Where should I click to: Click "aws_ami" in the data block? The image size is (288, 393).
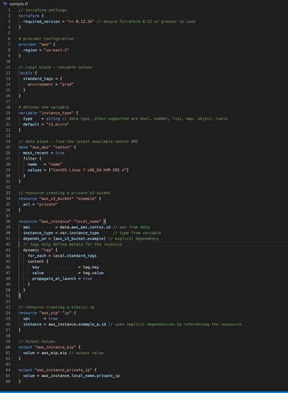(40, 147)
